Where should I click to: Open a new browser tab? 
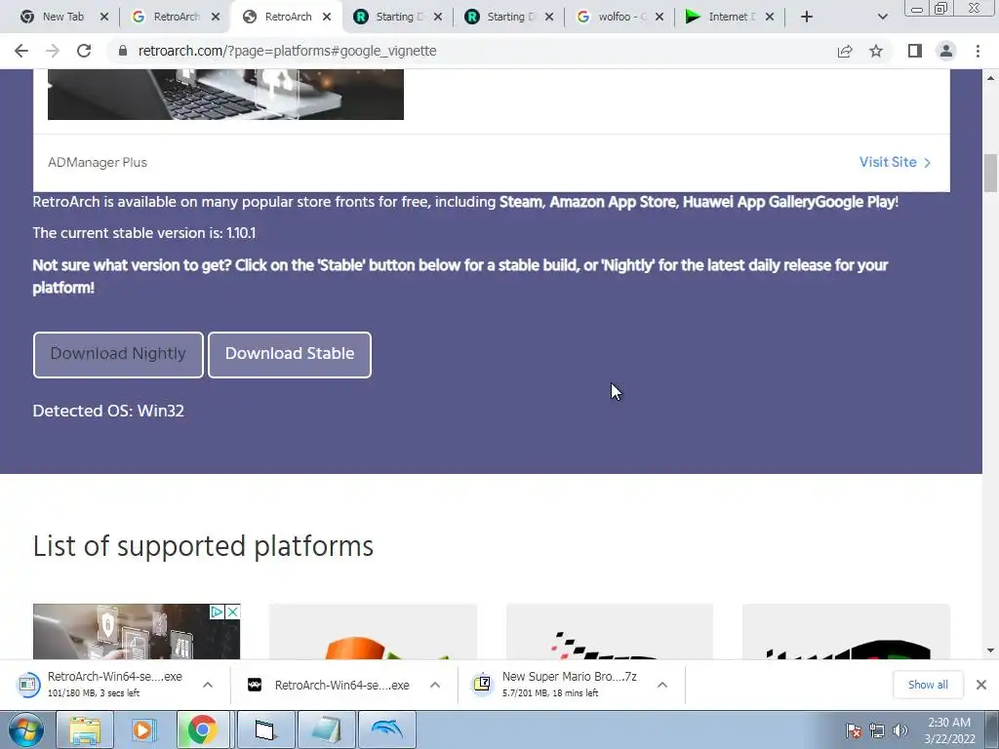[x=807, y=18]
